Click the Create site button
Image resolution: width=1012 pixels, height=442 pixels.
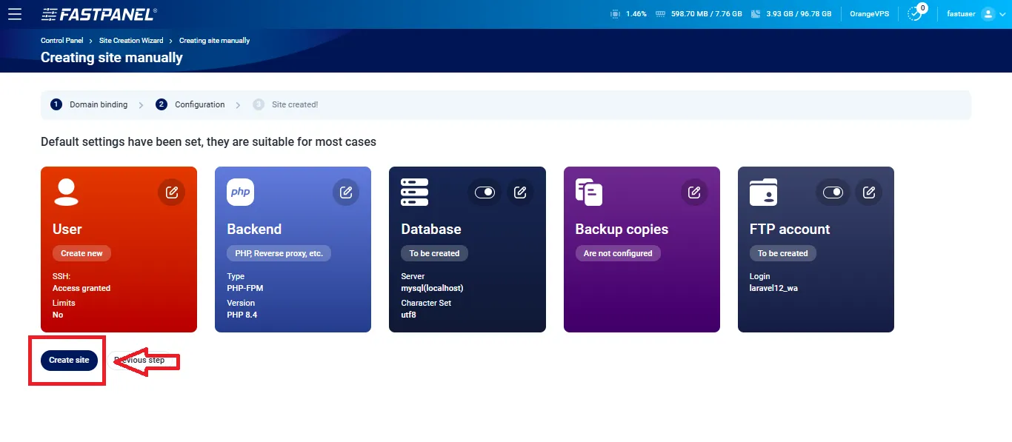(x=68, y=360)
